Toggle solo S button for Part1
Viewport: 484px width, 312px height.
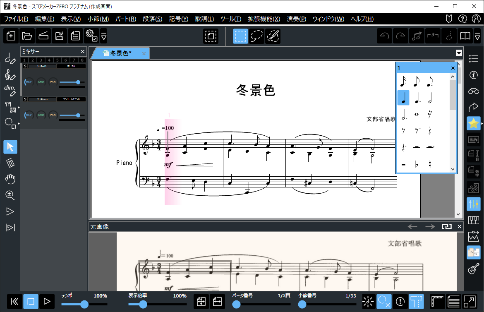(25, 66)
